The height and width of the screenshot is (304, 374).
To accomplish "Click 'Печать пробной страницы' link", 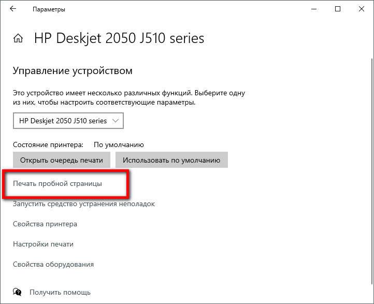I will tap(57, 184).
